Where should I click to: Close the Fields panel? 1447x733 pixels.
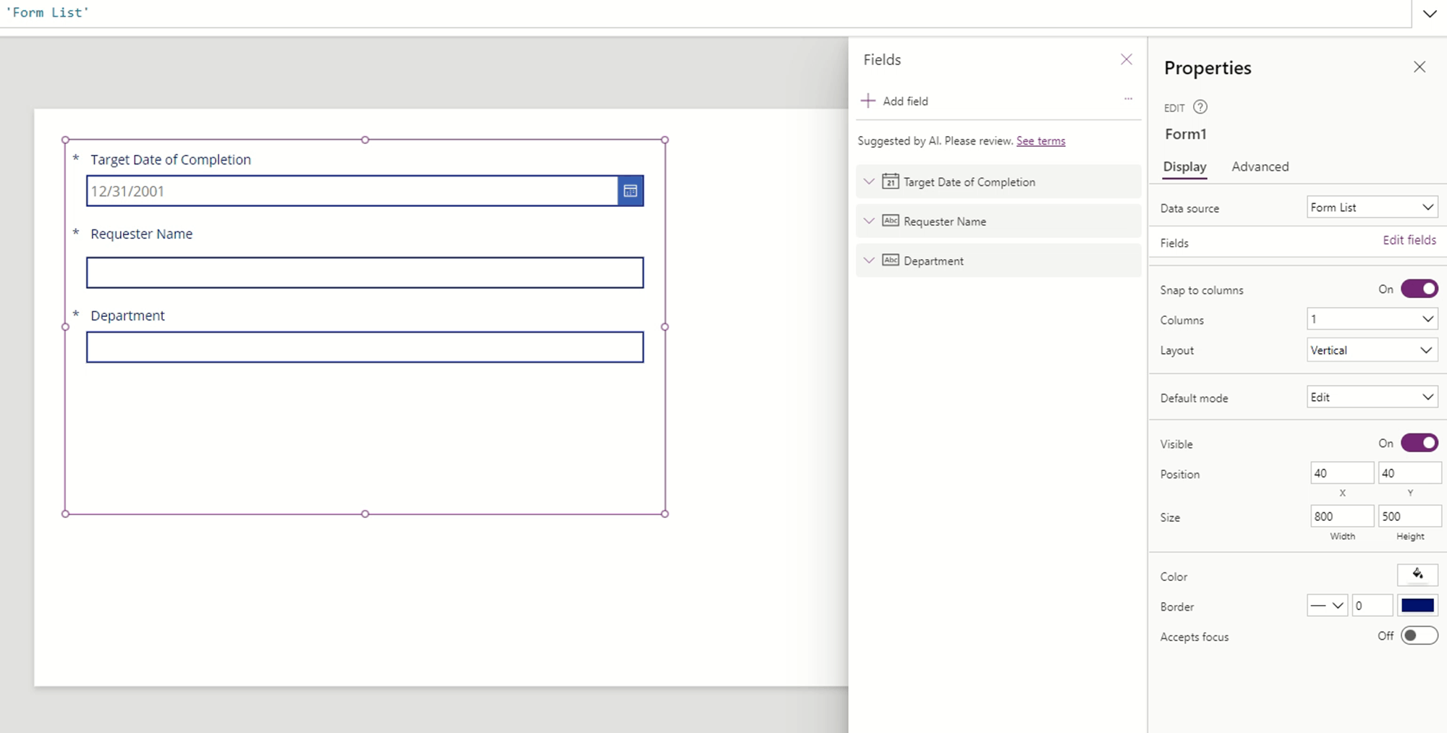point(1126,59)
